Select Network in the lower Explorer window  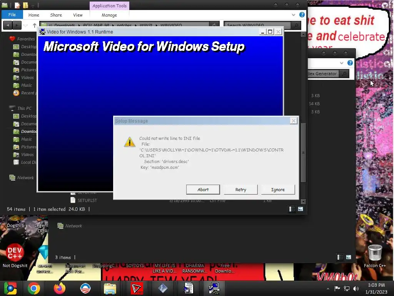point(70,226)
